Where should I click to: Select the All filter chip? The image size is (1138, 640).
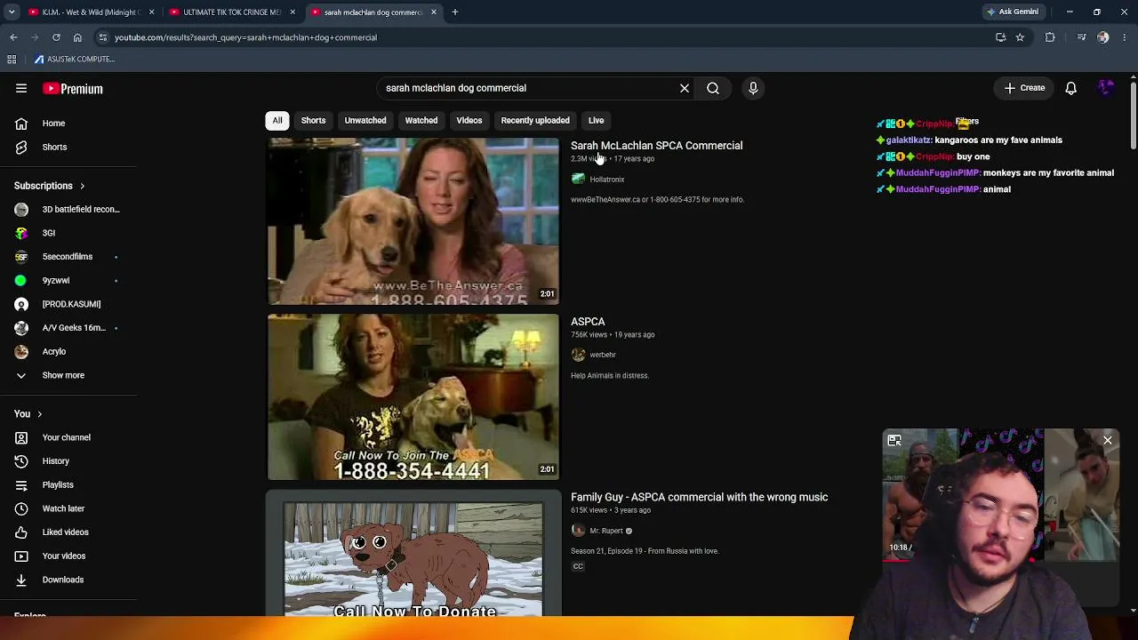[x=277, y=120]
